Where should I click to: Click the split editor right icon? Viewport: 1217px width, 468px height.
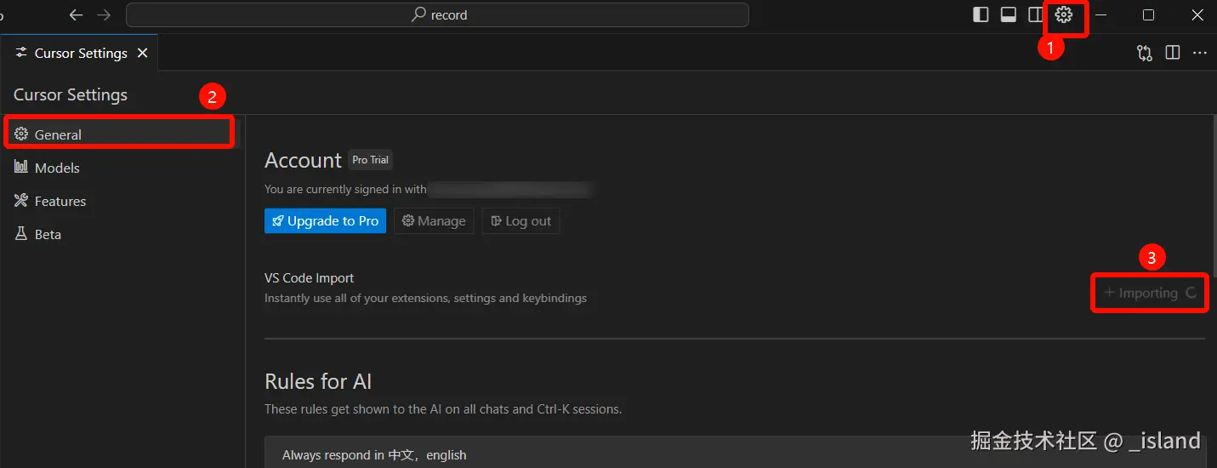point(1173,53)
